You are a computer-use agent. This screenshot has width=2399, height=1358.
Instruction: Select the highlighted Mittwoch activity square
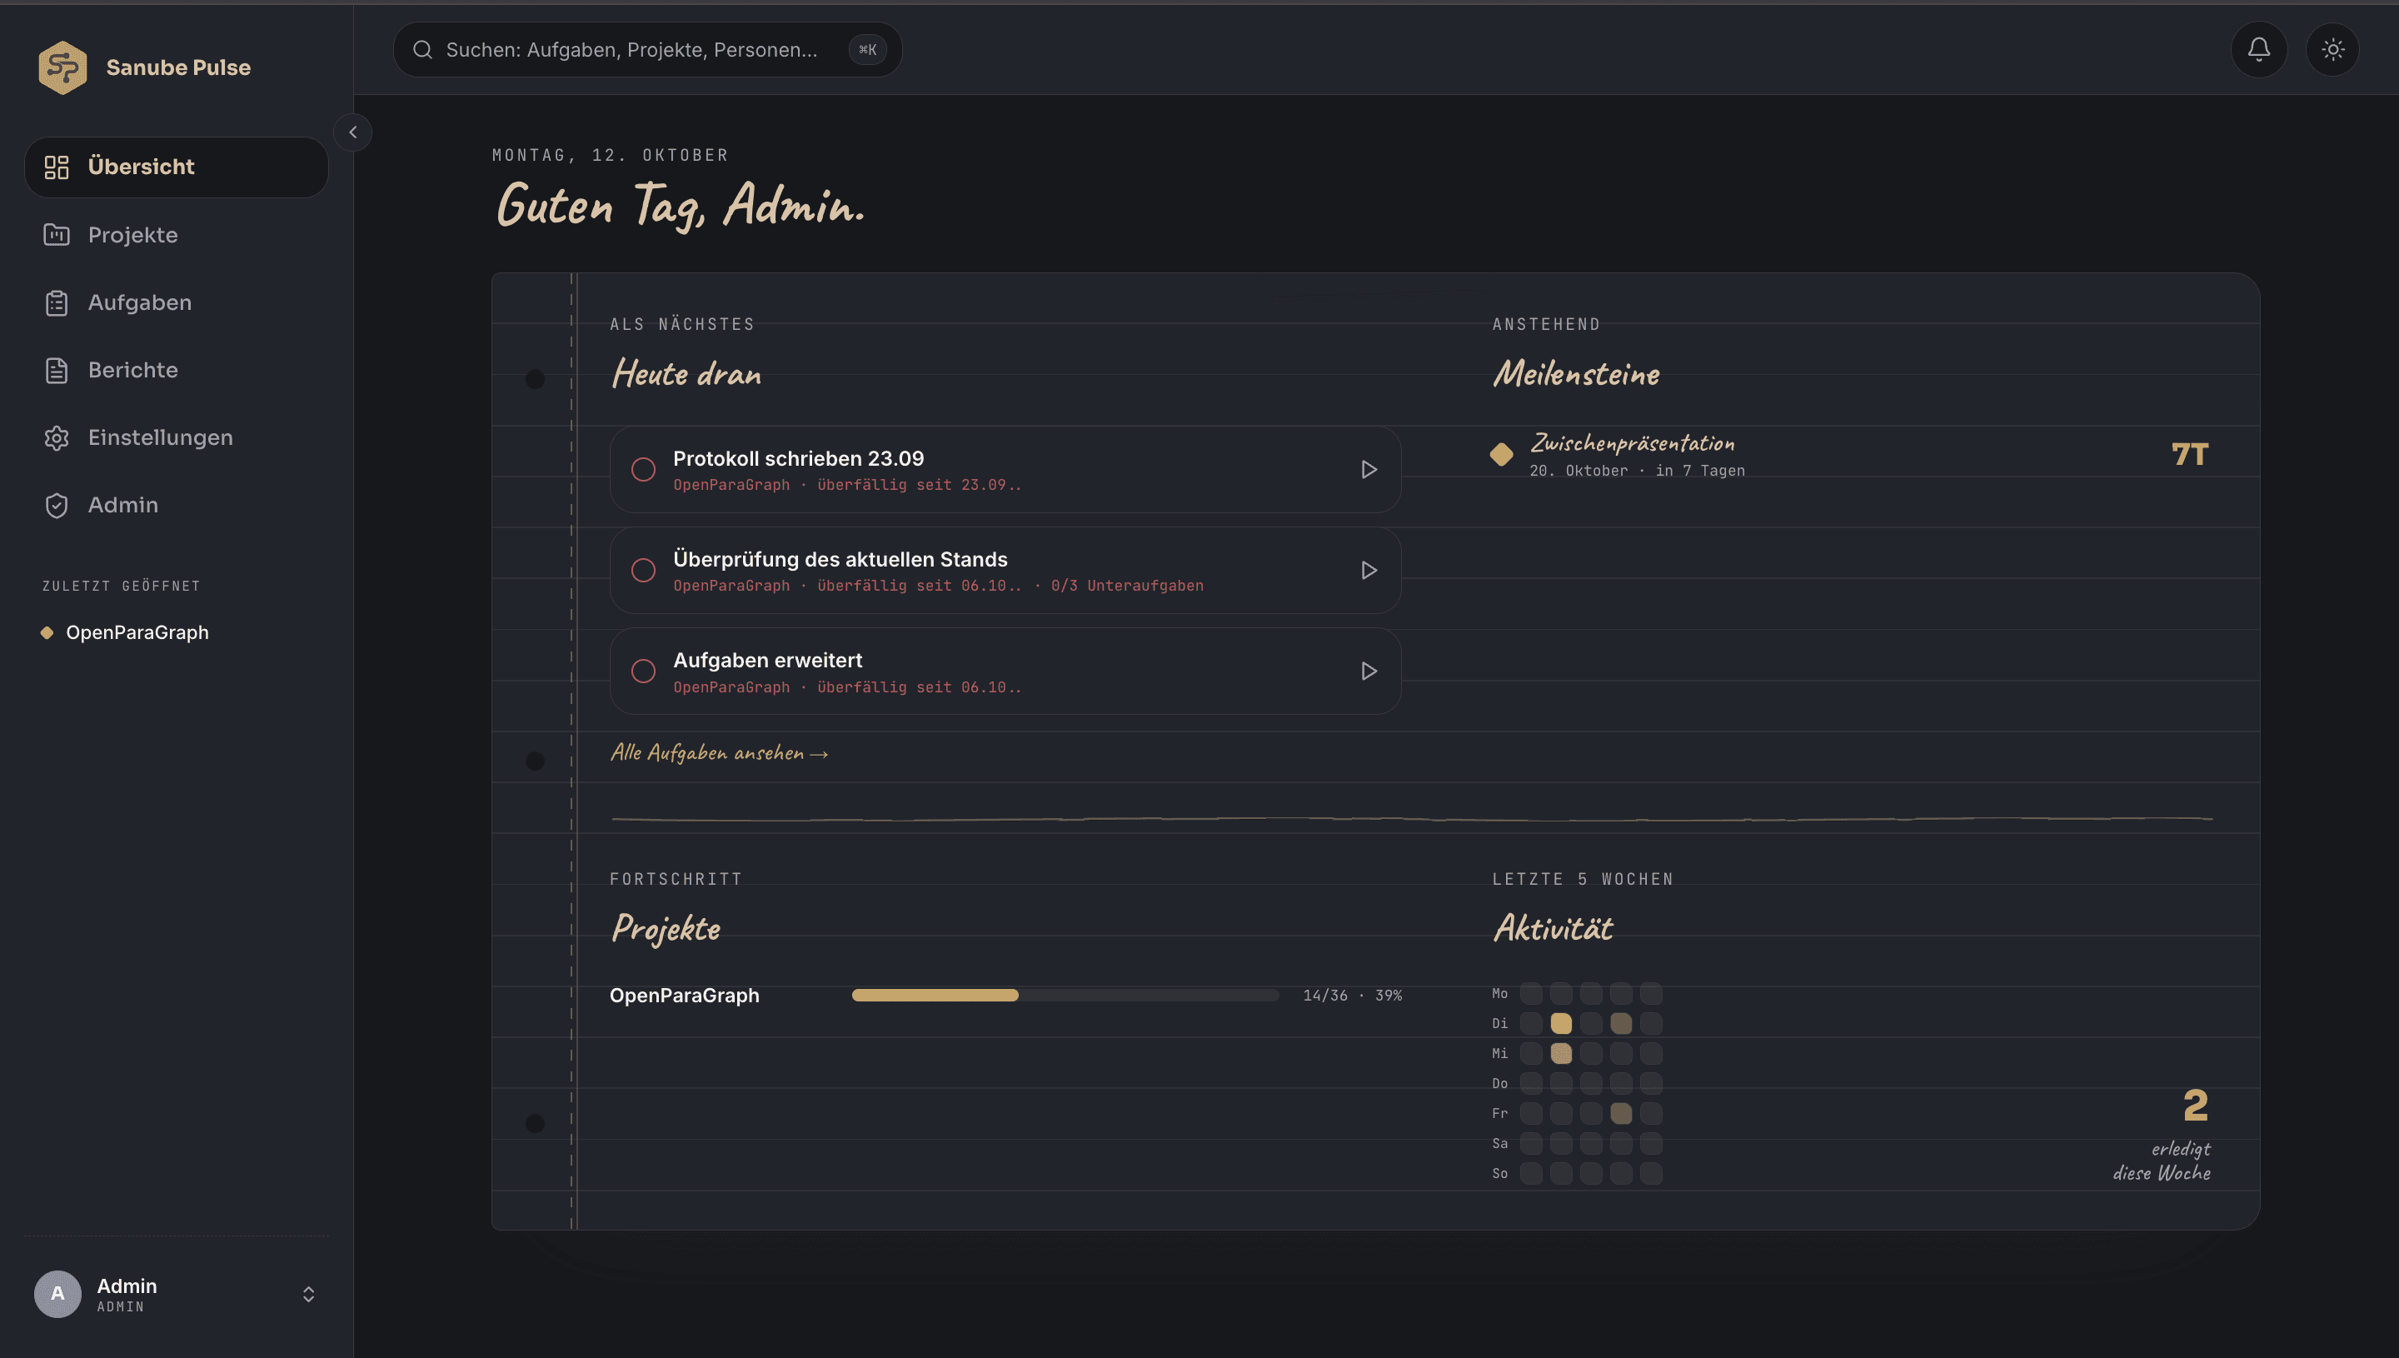click(x=1561, y=1053)
